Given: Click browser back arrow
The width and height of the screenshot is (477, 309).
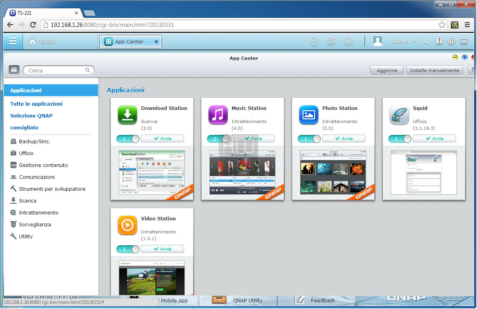Looking at the screenshot, I should 10,25.
